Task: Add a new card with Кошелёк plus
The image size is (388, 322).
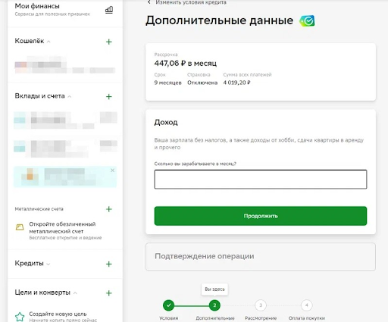Action: (x=109, y=42)
